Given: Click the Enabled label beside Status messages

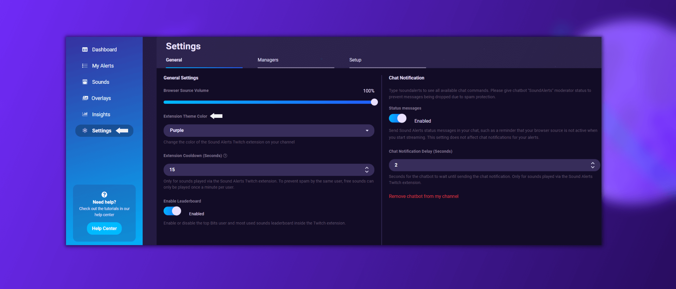Looking at the screenshot, I should click(x=423, y=121).
